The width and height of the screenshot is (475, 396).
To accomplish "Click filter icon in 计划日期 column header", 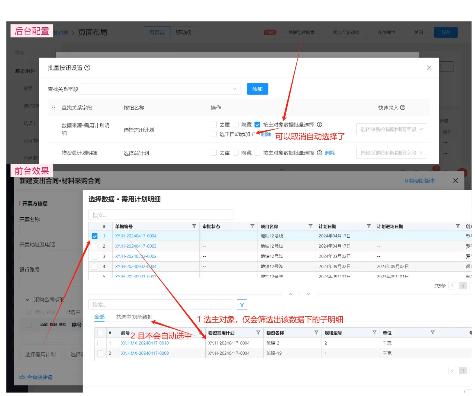I will click(369, 226).
